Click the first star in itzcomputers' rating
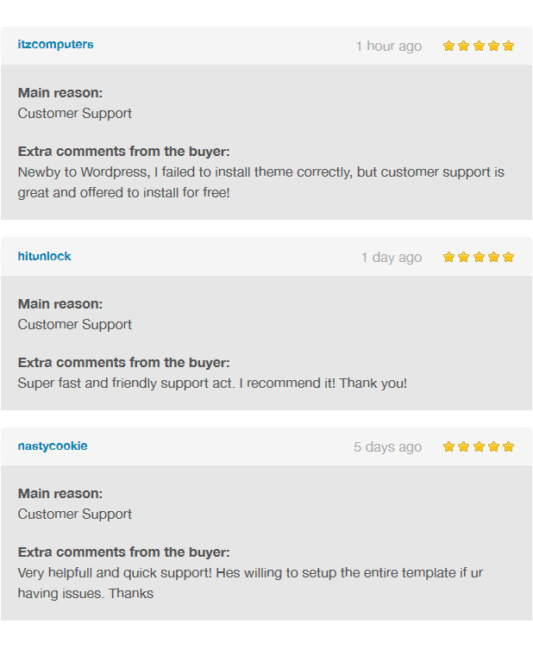The image size is (533, 655). tap(448, 46)
